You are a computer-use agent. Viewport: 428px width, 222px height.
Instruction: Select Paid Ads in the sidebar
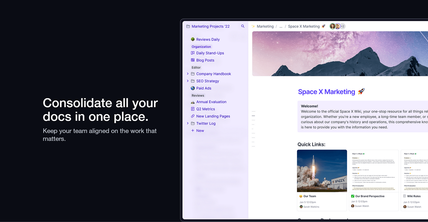[204, 88]
